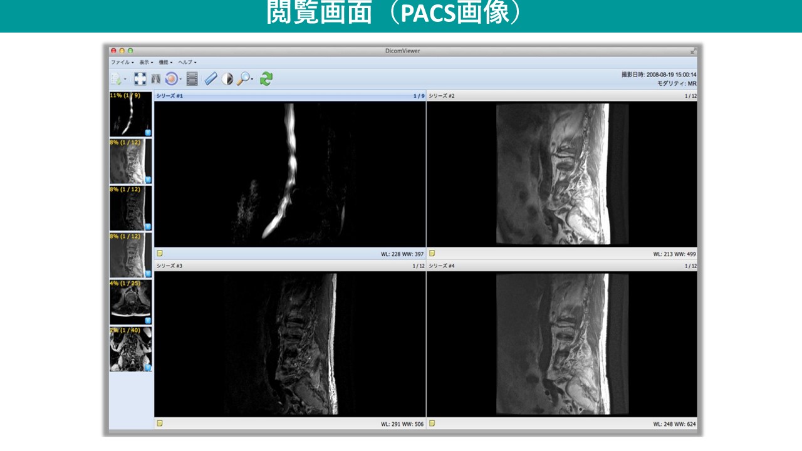This screenshot has width=802, height=451.
Task: Click the circular rotate icon in toolbar
Action: point(171,79)
